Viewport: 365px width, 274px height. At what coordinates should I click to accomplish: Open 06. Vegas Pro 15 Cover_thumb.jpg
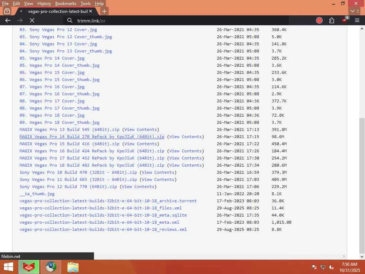tap(60, 80)
